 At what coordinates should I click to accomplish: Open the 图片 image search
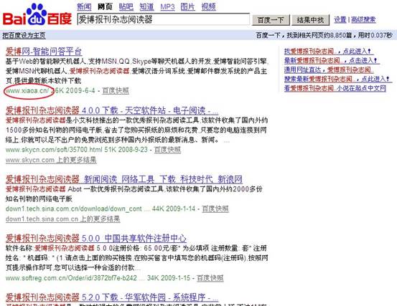pyautogui.click(x=188, y=6)
